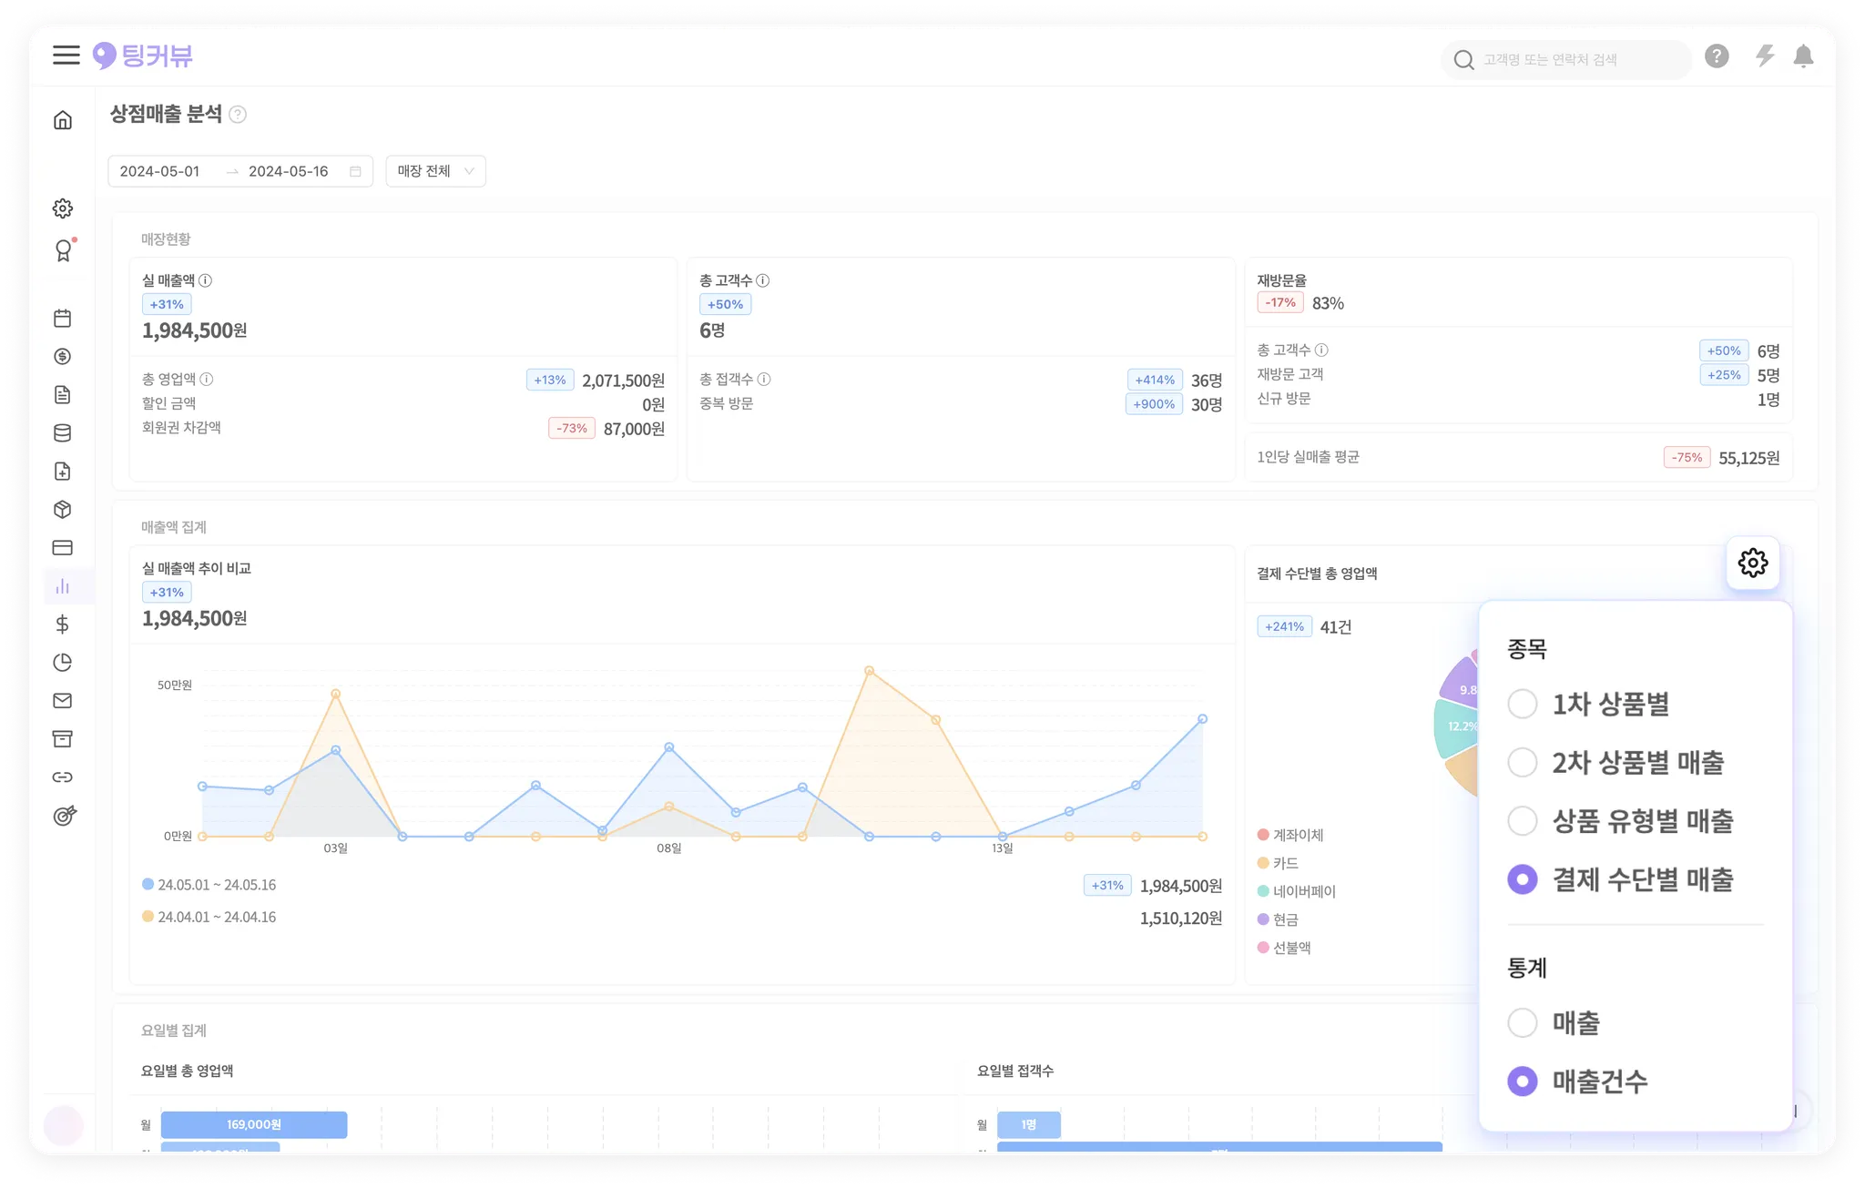Open the help question mark icon

1717,56
